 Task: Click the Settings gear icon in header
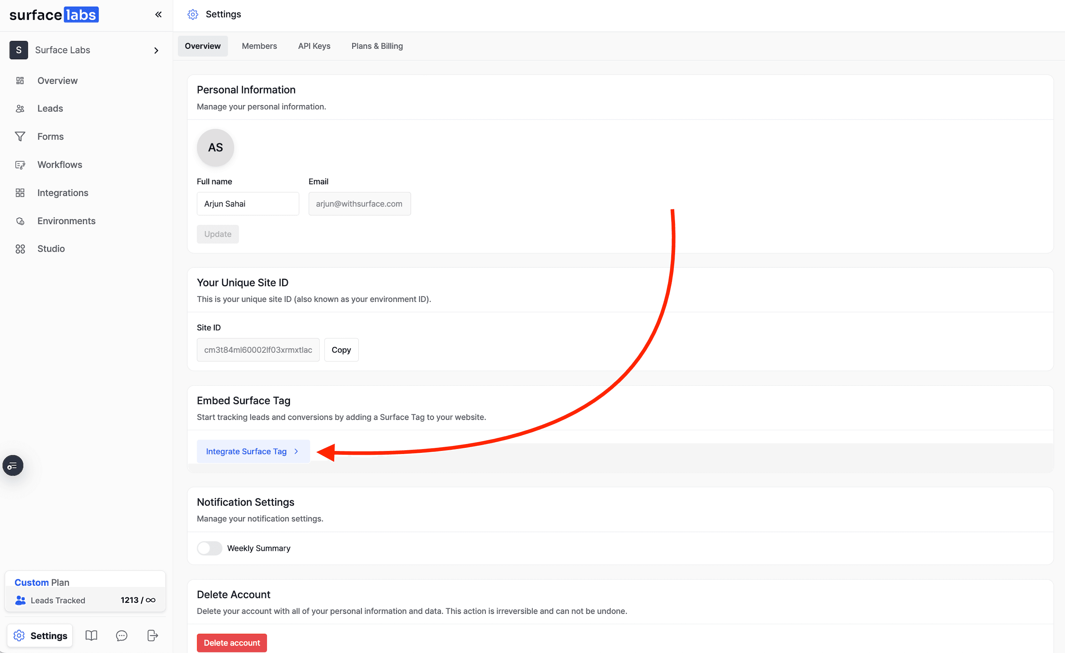[x=193, y=14]
